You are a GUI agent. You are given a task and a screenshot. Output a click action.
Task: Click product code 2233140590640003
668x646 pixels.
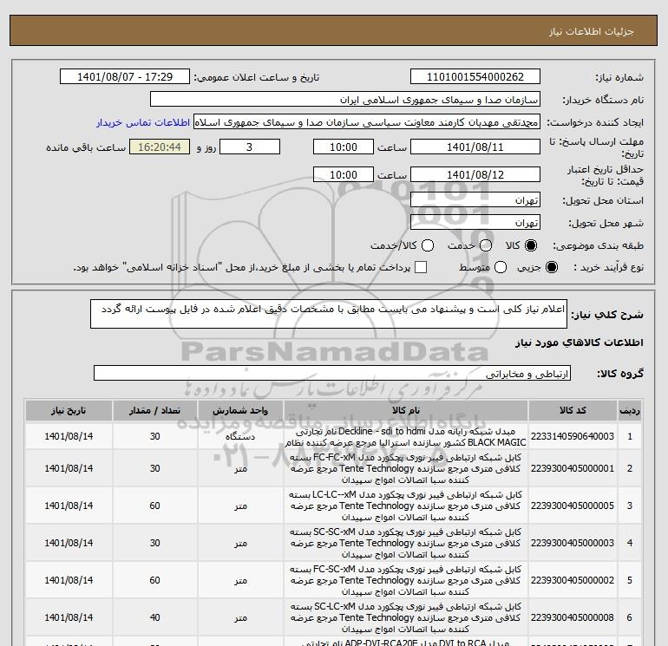pyautogui.click(x=573, y=436)
